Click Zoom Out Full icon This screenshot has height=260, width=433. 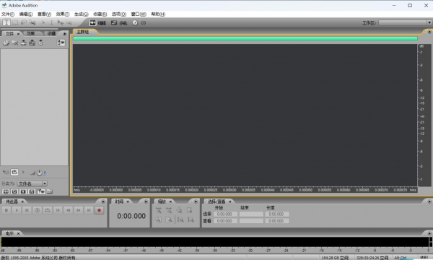pyautogui.click(x=179, y=211)
